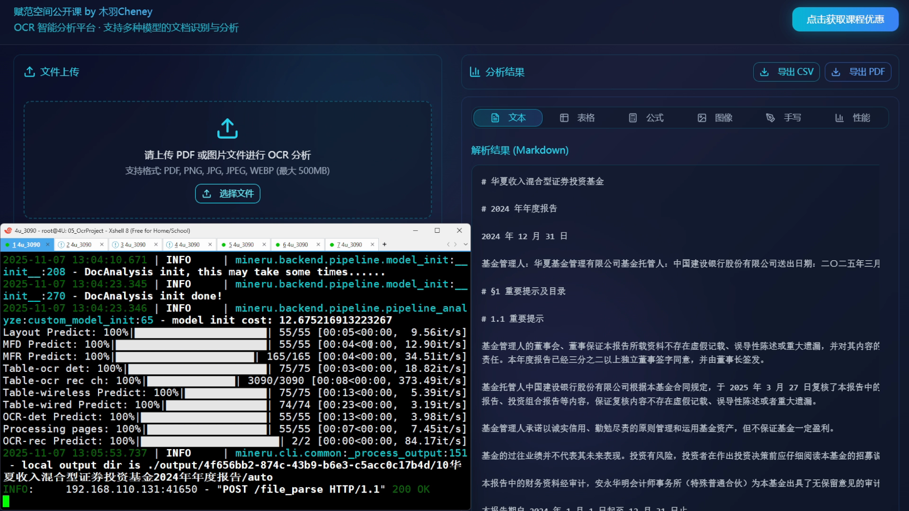Click heading # 华夏收入混合型证券投资基金

(543, 182)
